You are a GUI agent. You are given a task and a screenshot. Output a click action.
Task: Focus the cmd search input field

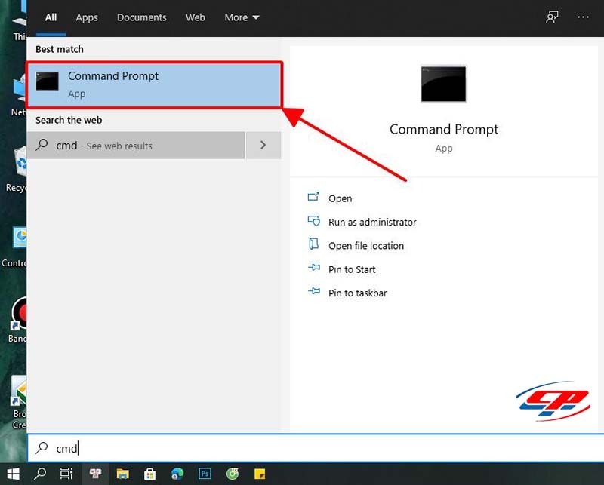tap(316, 448)
